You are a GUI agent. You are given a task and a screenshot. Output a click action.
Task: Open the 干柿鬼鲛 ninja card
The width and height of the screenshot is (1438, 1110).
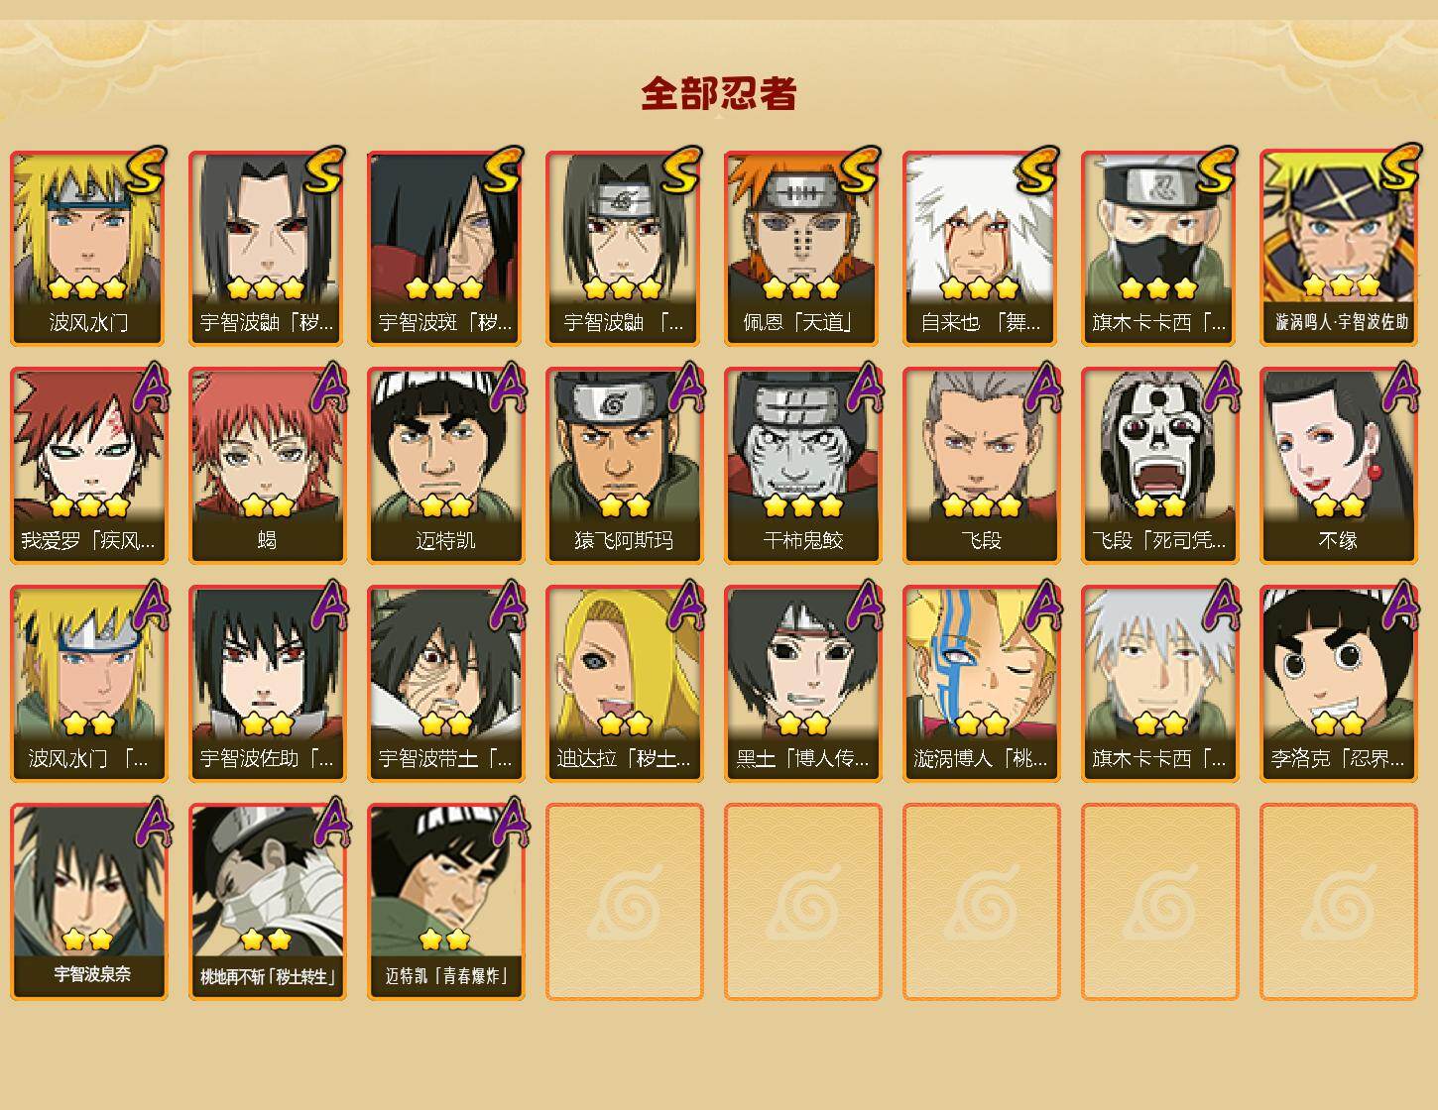tap(803, 466)
